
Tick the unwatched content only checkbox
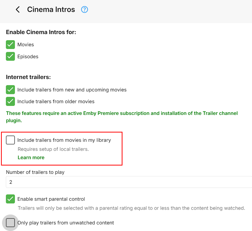pos(10,223)
